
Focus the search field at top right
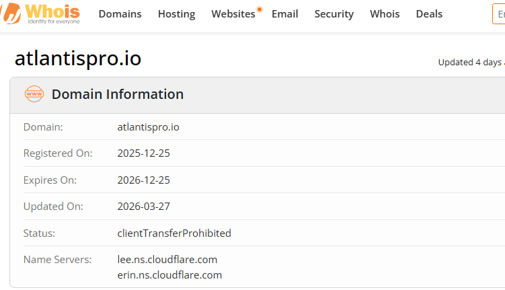click(498, 14)
